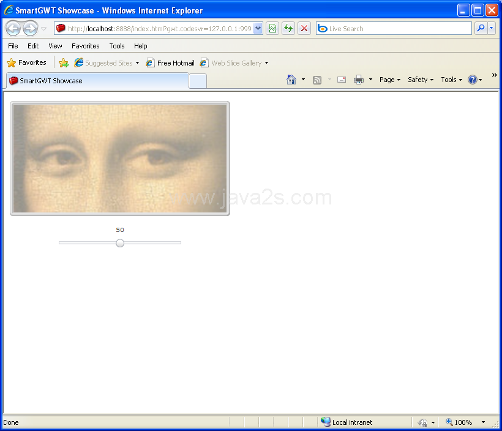Open the Help question mark icon
Viewport: 502px width, 431px height.
[x=473, y=80]
